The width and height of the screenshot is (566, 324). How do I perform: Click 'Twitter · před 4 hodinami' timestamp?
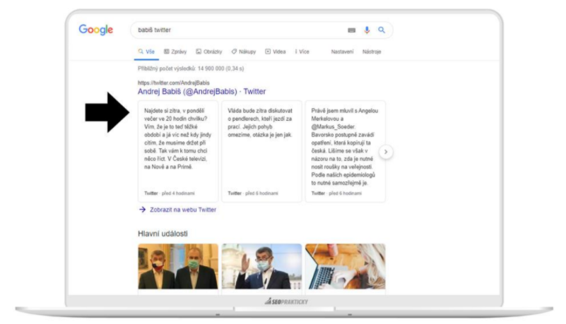click(x=170, y=193)
